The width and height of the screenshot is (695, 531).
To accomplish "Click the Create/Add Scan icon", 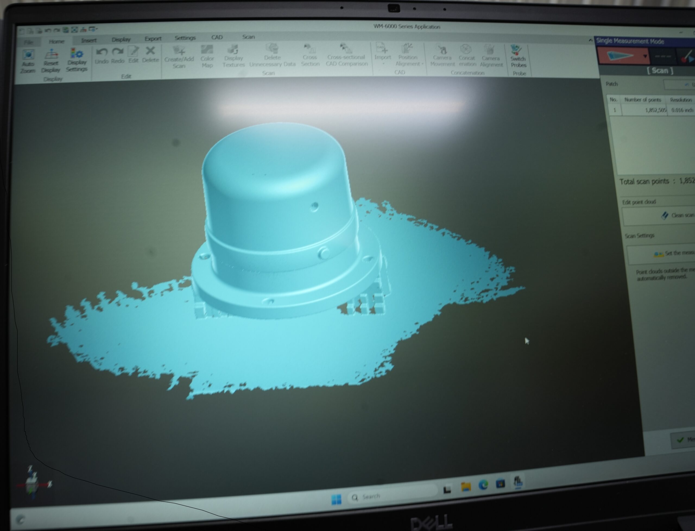I will click(x=179, y=51).
